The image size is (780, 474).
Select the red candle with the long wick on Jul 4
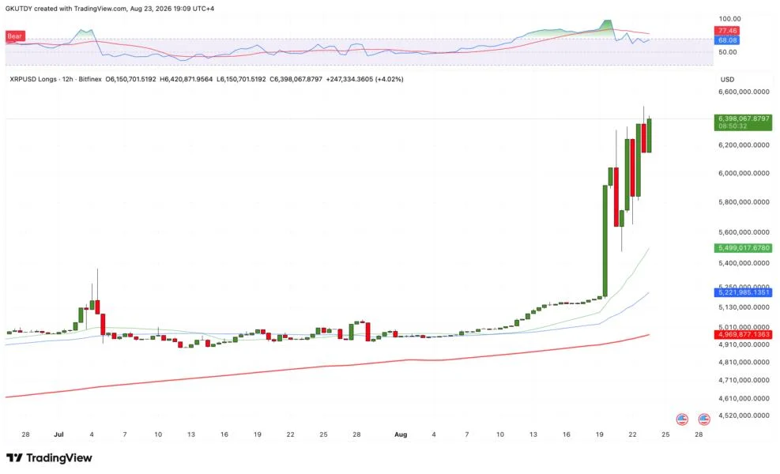pyautogui.click(x=97, y=307)
